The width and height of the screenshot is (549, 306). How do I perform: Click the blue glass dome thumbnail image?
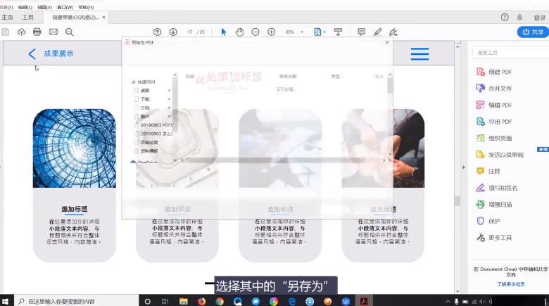click(74, 148)
